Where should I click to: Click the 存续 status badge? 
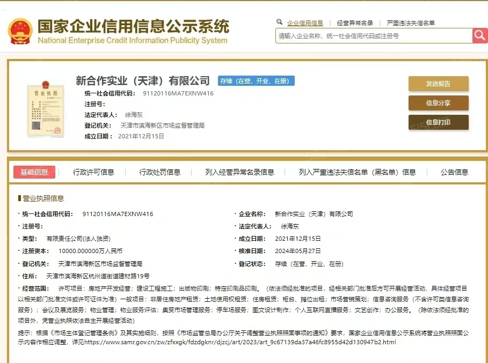(256, 81)
